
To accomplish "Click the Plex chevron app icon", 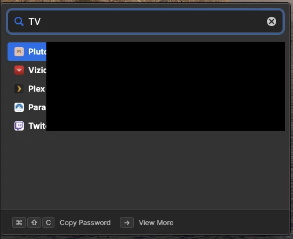I will [19, 89].
